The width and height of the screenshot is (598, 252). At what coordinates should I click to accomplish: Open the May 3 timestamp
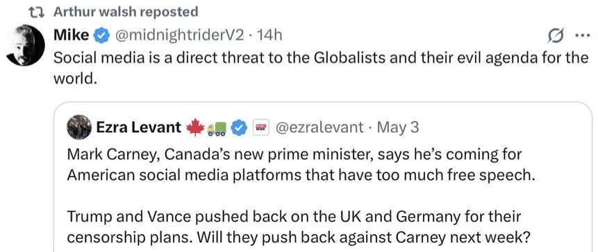(398, 127)
